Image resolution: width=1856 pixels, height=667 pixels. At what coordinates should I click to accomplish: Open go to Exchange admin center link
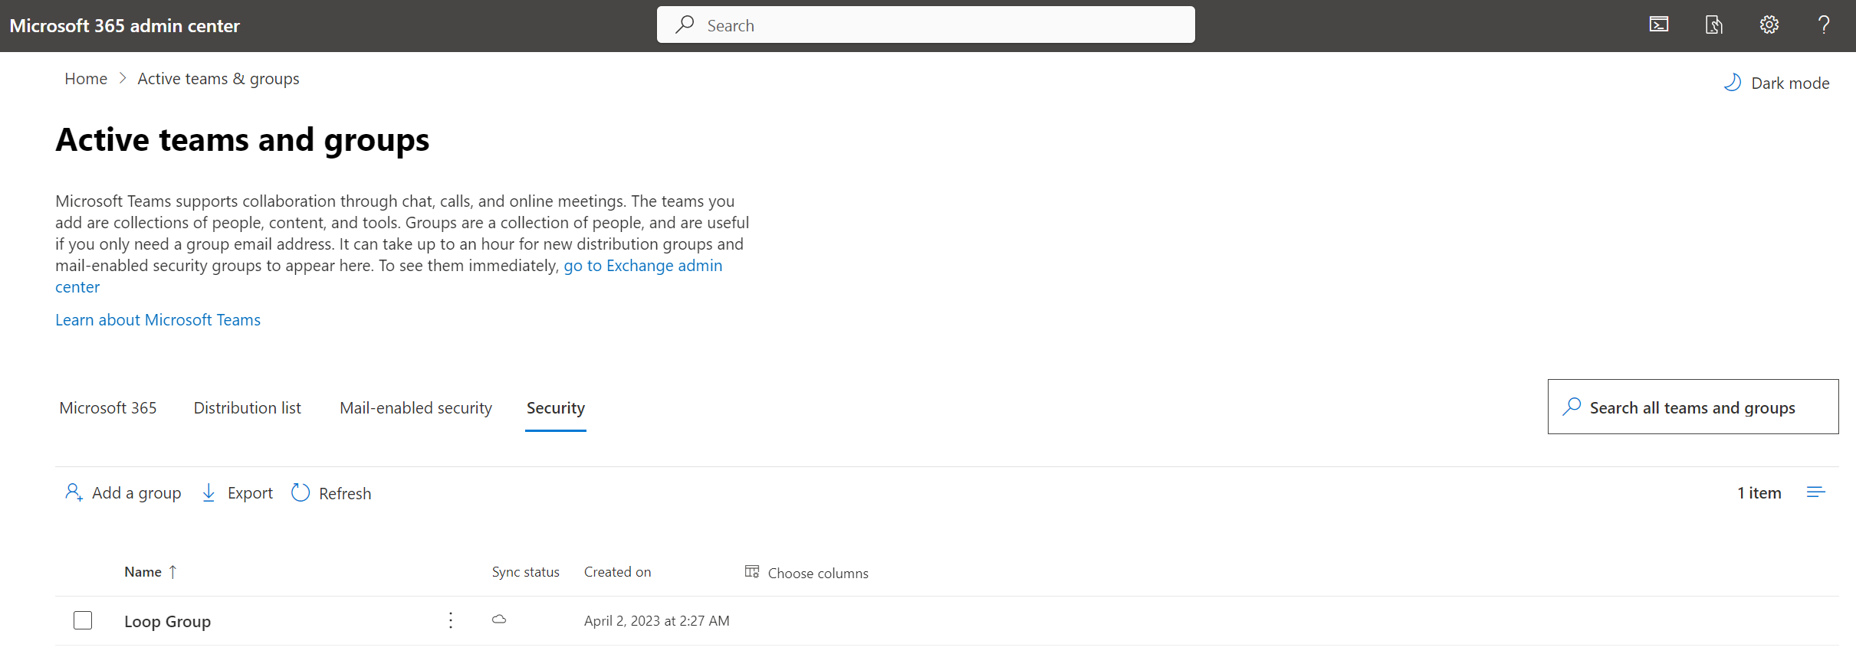pyautogui.click(x=642, y=266)
